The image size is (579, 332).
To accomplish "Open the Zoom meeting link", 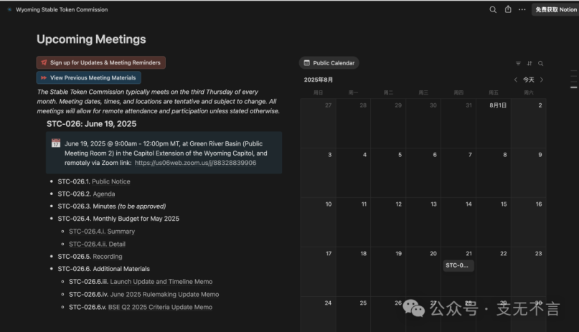I will [x=195, y=163].
